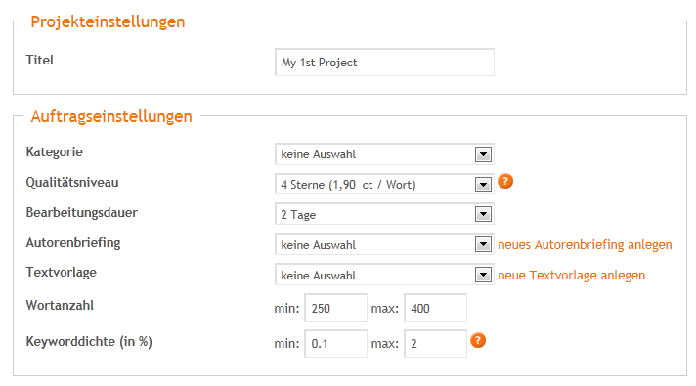Click the Kategorie 'keine Auswahl' combo box
This screenshot has width=696, height=386.
point(384,154)
